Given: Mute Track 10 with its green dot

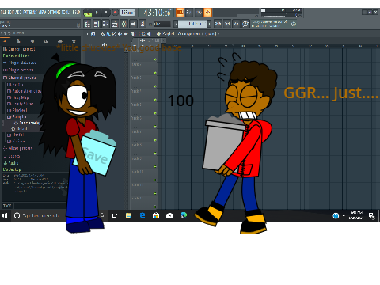Looking at the screenshot, I should point(155,180).
